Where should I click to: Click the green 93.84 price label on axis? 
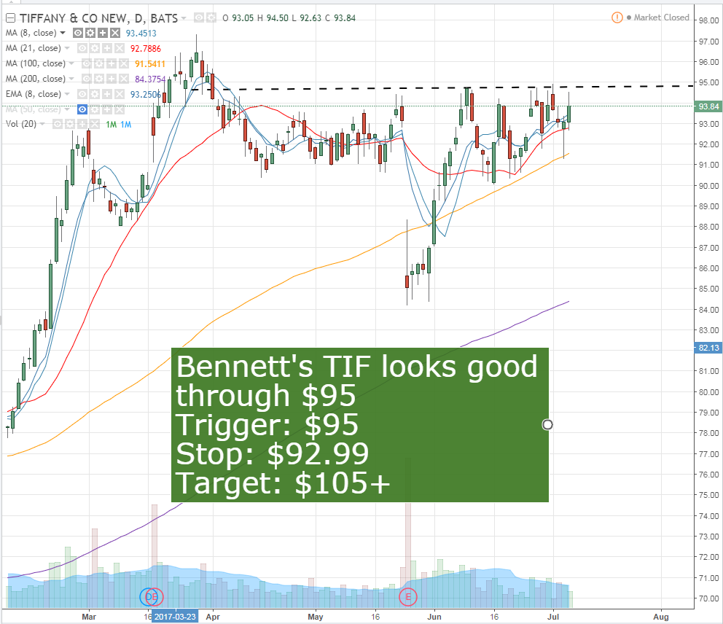pyautogui.click(x=708, y=106)
